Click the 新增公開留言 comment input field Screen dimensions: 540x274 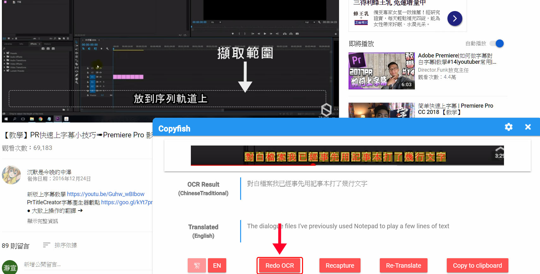click(x=88, y=265)
